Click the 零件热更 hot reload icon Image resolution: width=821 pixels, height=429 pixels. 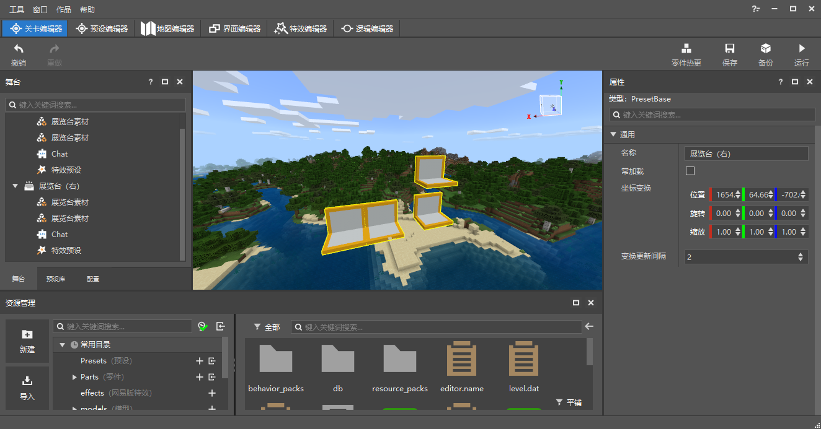686,49
